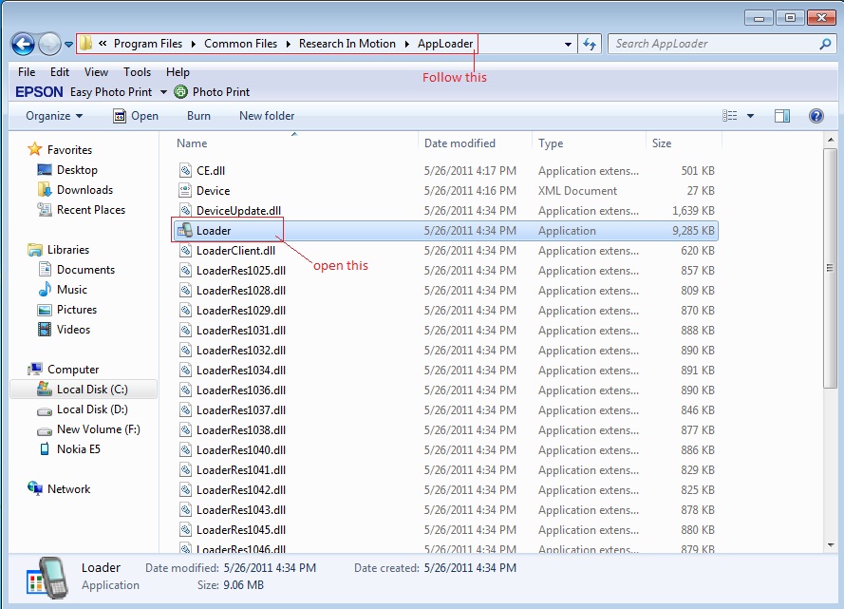Open the Documents library
Viewport: 844px width, 609px height.
pyautogui.click(x=85, y=269)
